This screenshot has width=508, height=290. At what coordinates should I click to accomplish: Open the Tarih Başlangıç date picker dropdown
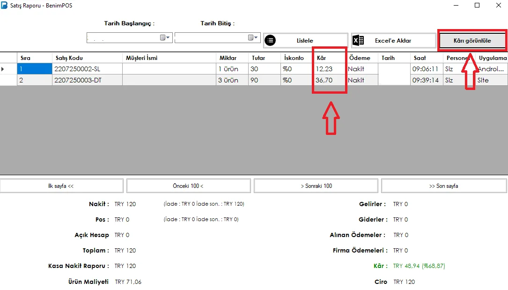coord(165,37)
